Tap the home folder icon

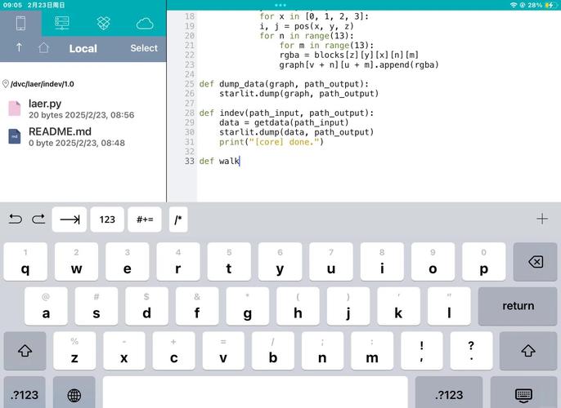point(43,48)
